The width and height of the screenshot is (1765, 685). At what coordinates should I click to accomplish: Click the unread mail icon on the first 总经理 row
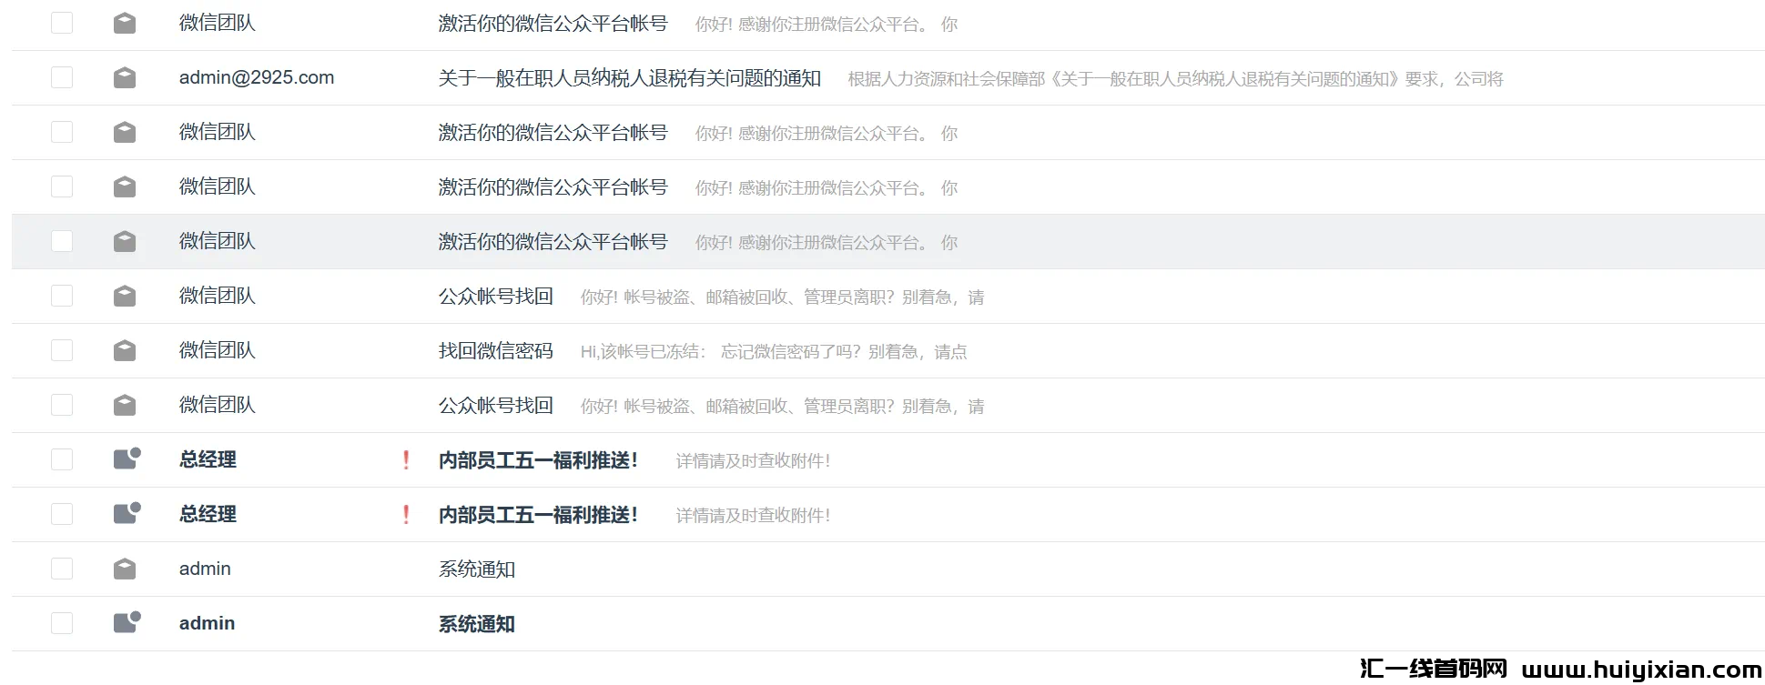pyautogui.click(x=126, y=459)
